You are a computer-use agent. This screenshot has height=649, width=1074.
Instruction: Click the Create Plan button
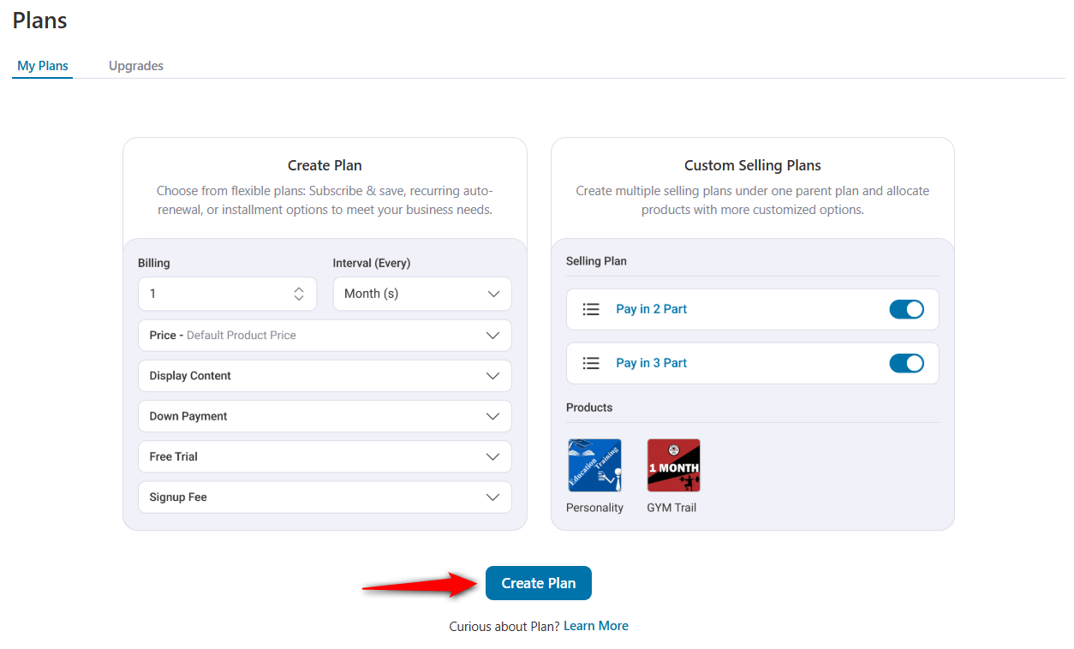click(538, 582)
